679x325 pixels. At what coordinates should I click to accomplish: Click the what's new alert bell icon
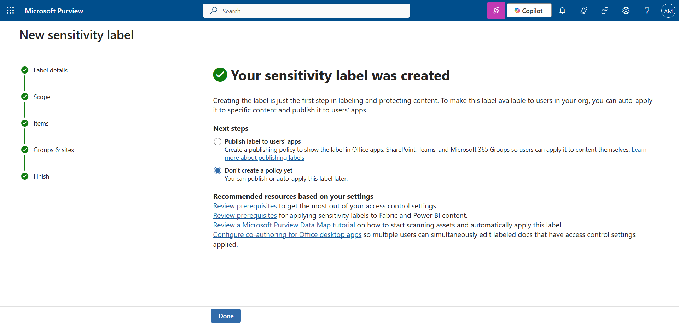584,11
